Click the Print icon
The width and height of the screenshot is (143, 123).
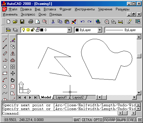(31, 22)
